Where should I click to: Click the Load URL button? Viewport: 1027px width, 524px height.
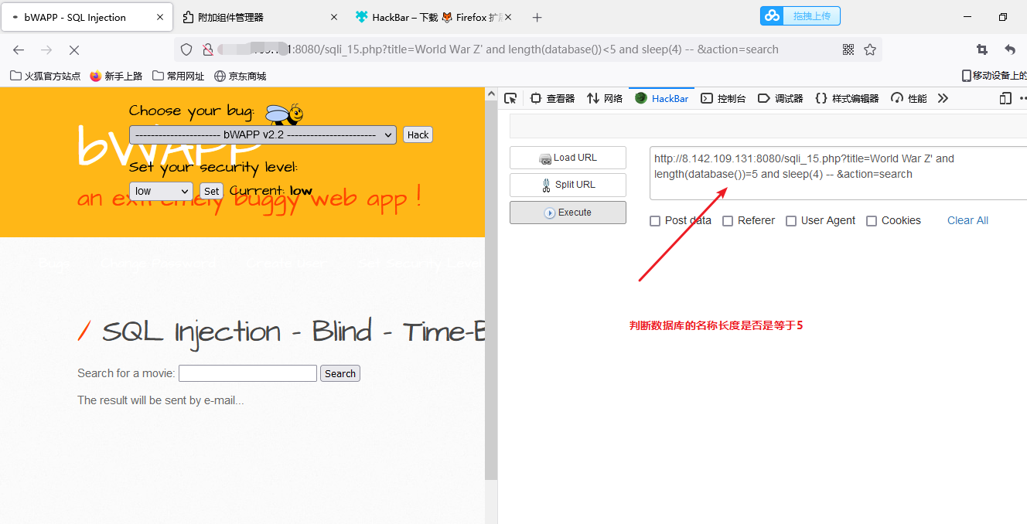[568, 158]
